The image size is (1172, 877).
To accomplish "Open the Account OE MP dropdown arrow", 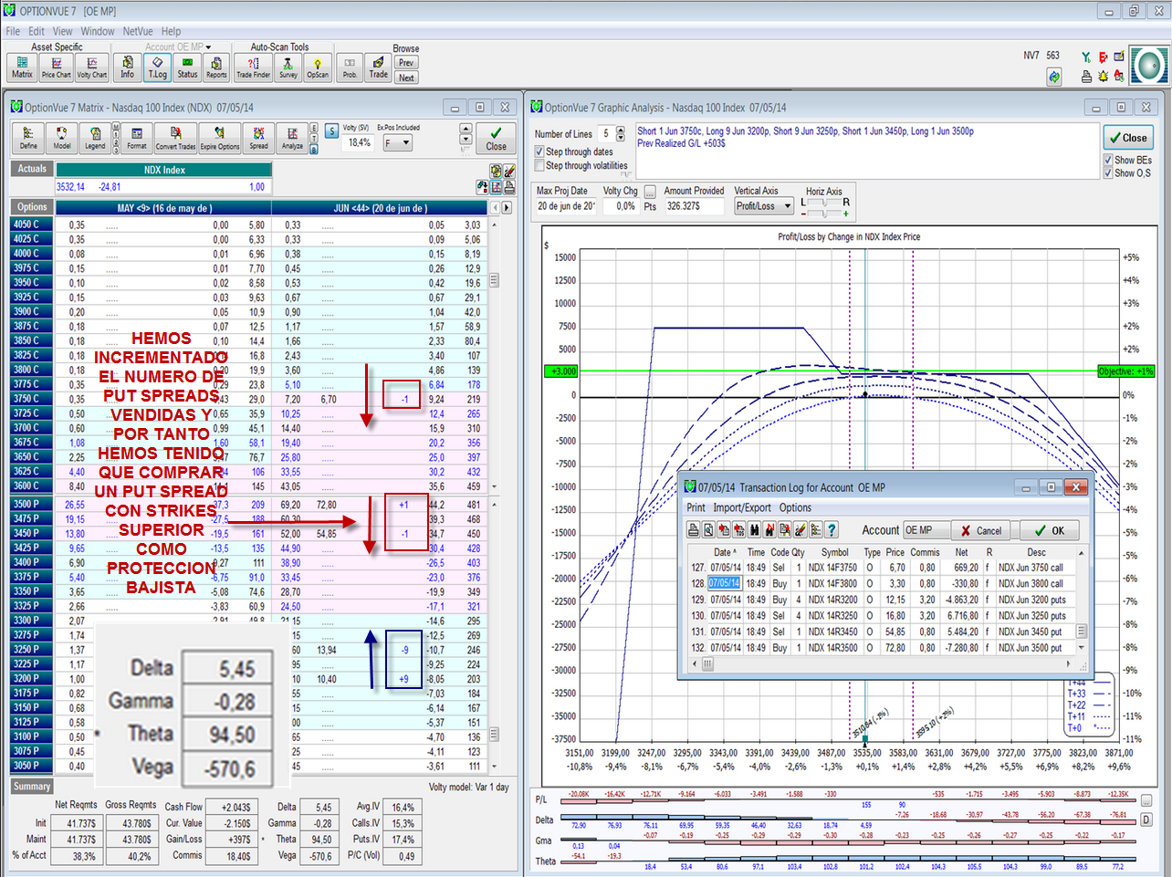I will click(208, 47).
